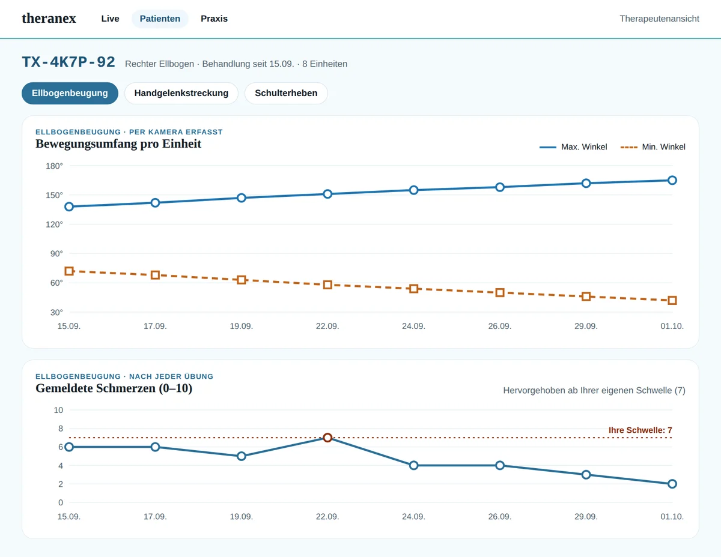
Task: Select the Max. Winkel point for 01.10.
Action: coord(672,180)
